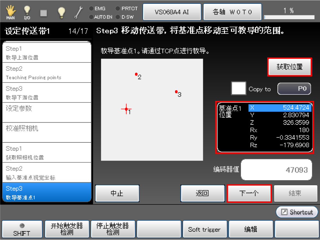The width and height of the screenshot is (320, 240).
Task: Select Step2 Teaching Passing points
Action: 46,73
